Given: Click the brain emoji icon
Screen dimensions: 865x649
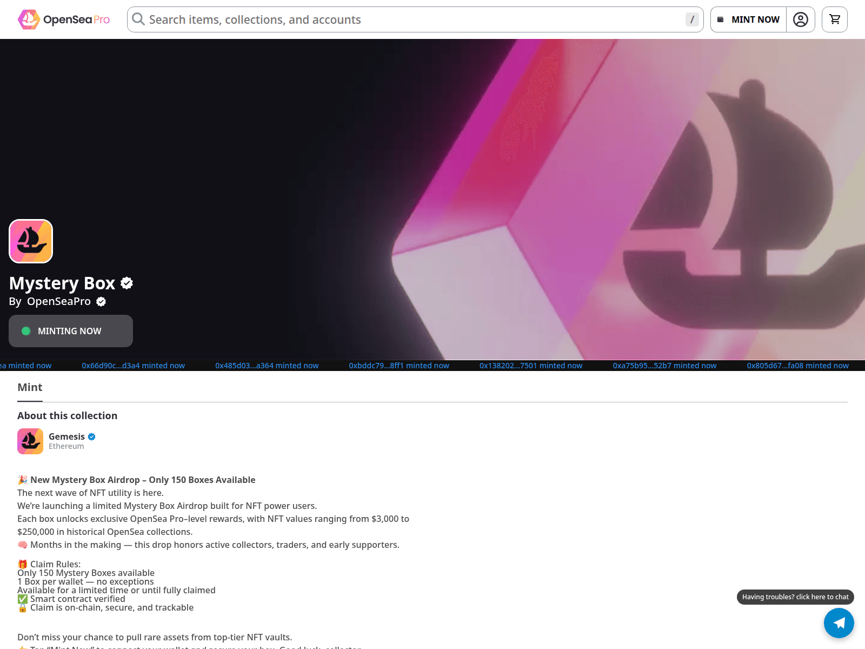Looking at the screenshot, I should tap(23, 545).
